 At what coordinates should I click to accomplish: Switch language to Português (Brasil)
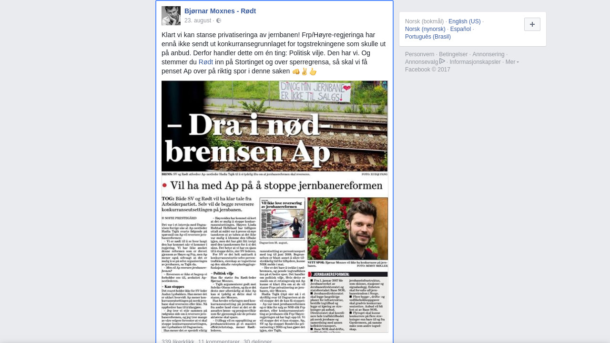428,37
